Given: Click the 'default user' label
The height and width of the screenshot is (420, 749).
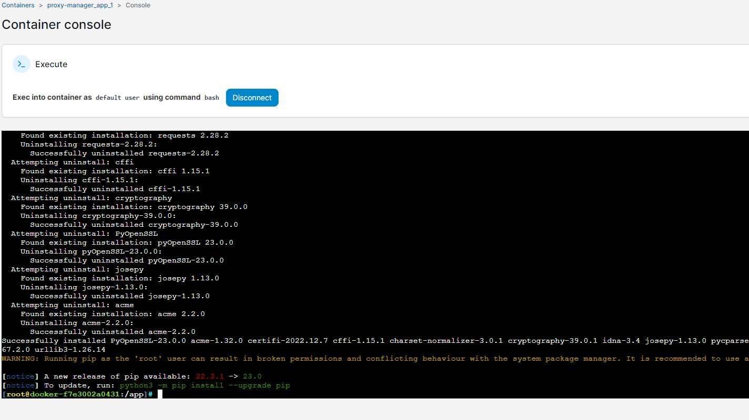Looking at the screenshot, I should 118,98.
